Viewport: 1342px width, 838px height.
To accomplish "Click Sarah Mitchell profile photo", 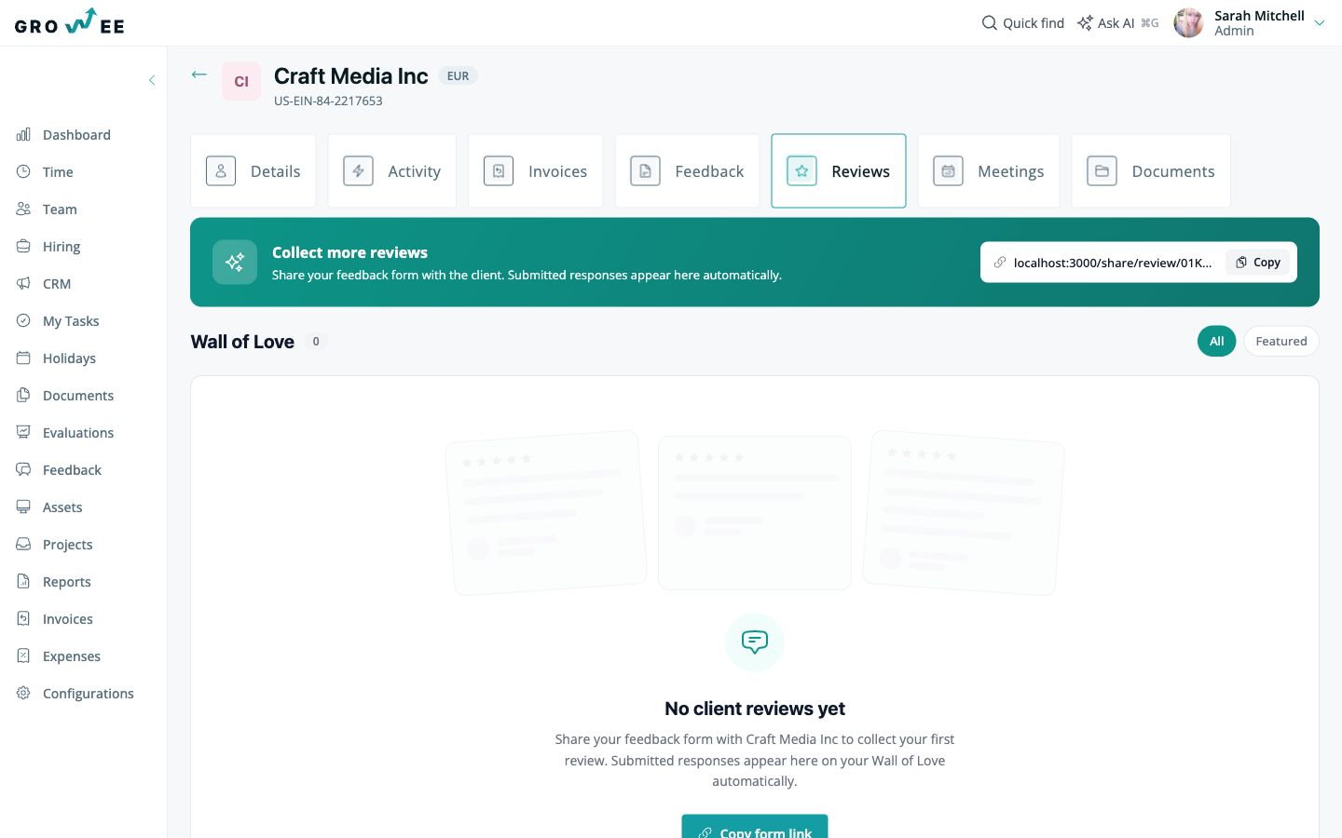I will click(x=1188, y=23).
